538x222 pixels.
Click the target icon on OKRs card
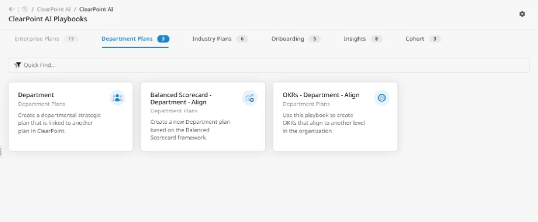tap(382, 98)
